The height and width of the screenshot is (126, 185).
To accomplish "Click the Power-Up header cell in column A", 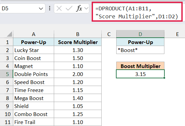I will pos(34,42).
